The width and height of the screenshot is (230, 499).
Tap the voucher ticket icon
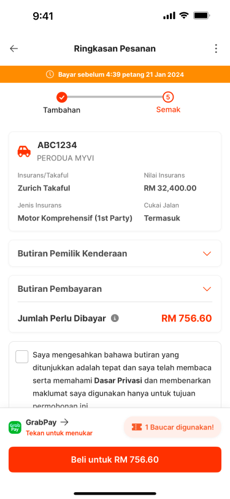[x=137, y=427]
